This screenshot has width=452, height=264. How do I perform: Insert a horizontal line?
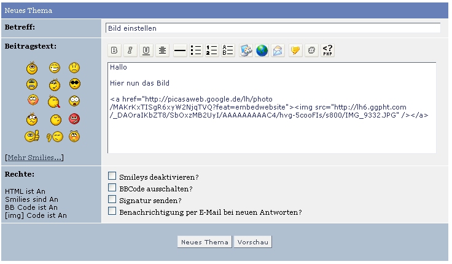pyautogui.click(x=180, y=51)
